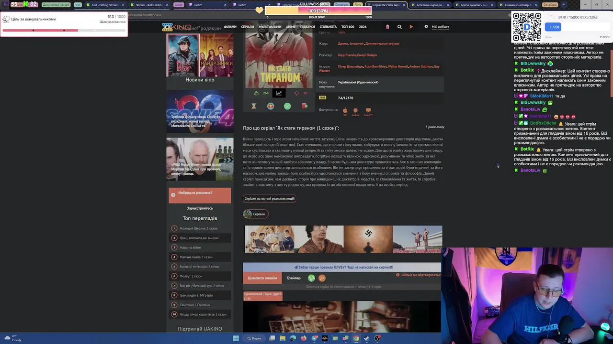Screen dimensions: 613x344
Task: Click the Драма genre link
Action: (343, 43)
